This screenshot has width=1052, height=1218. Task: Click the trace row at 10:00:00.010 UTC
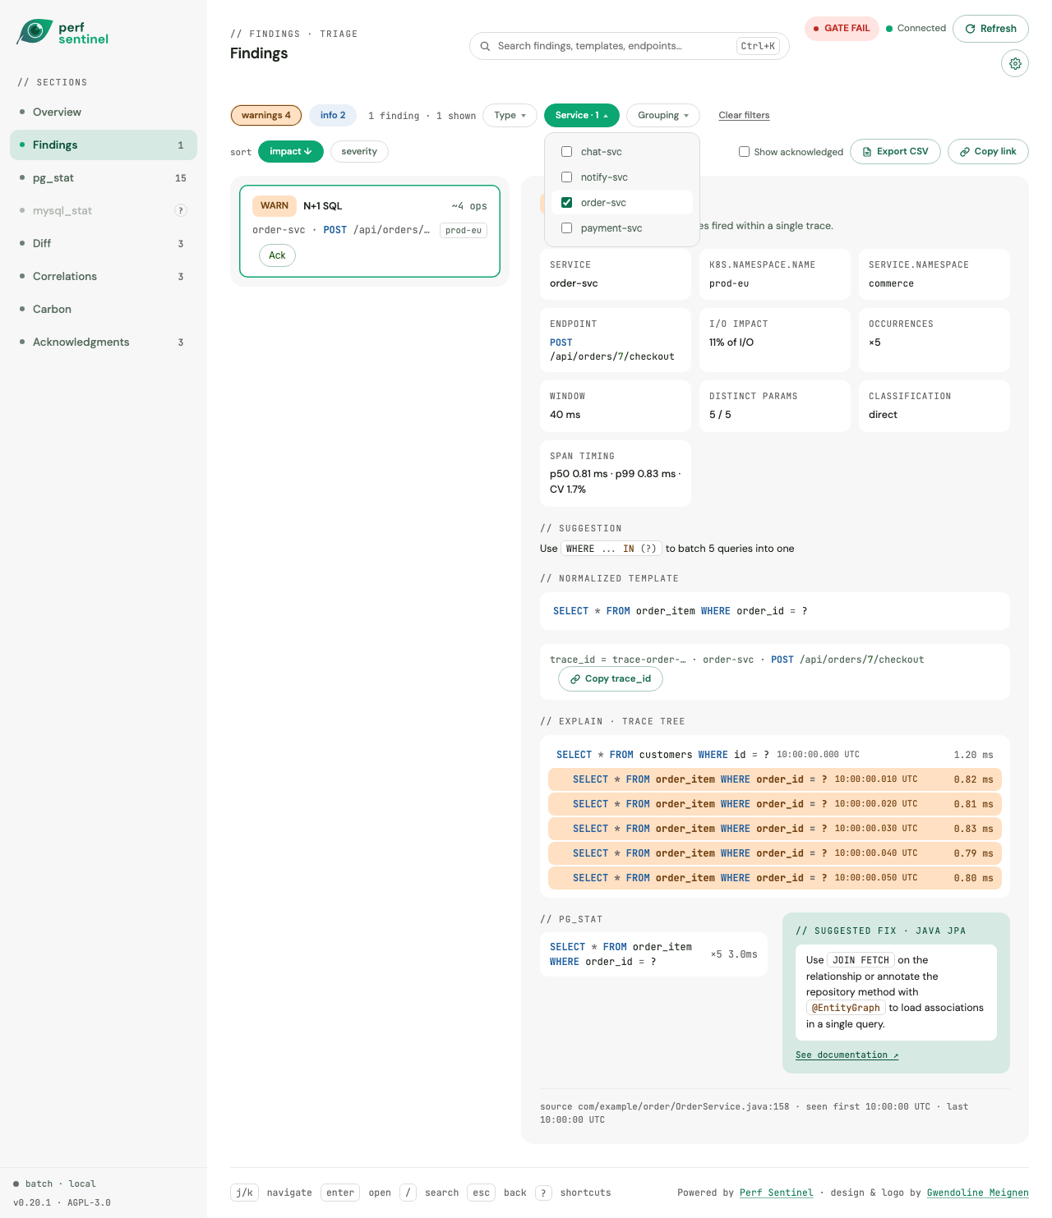tap(774, 779)
